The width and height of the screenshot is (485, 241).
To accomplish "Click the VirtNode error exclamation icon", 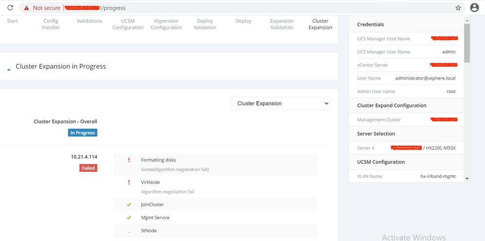I will (x=129, y=182).
